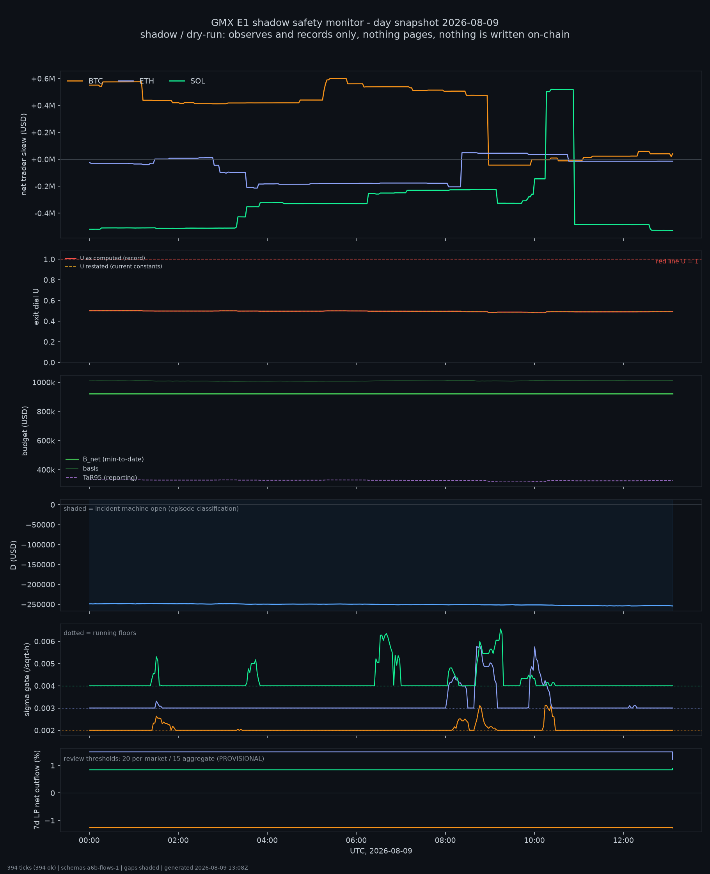The image size is (710, 874).
Task: Click the '06:00' time axis tick
Action: [x=356, y=840]
